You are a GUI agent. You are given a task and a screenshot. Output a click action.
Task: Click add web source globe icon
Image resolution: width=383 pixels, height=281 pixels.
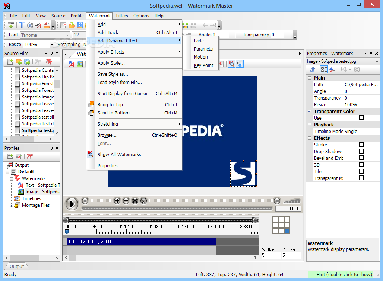(27, 62)
